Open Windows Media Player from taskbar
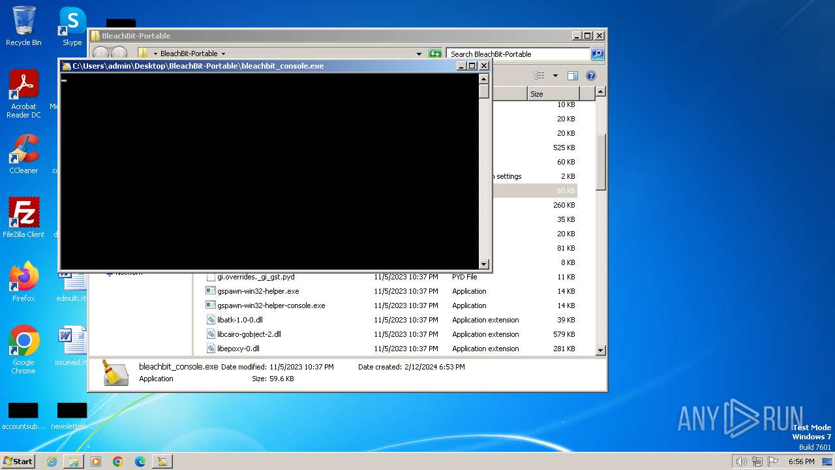This screenshot has height=470, width=835. 96,462
